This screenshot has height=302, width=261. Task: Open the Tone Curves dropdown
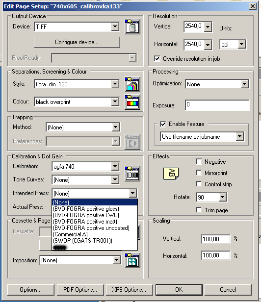point(85,180)
